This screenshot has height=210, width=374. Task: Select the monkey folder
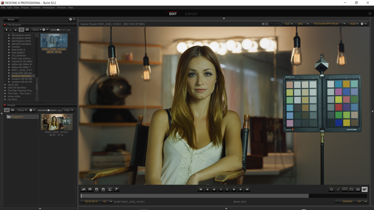click(x=16, y=47)
